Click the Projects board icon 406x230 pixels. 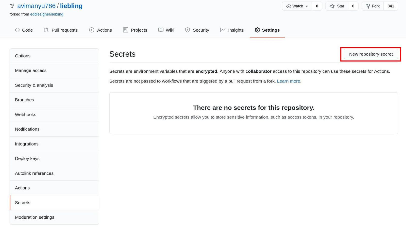[x=126, y=30]
